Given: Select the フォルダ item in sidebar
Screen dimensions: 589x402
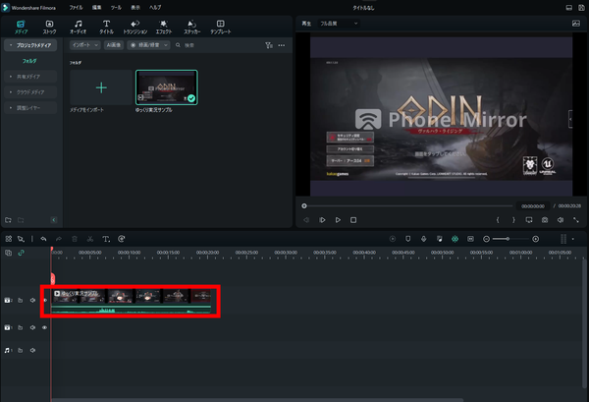Looking at the screenshot, I should (29, 61).
